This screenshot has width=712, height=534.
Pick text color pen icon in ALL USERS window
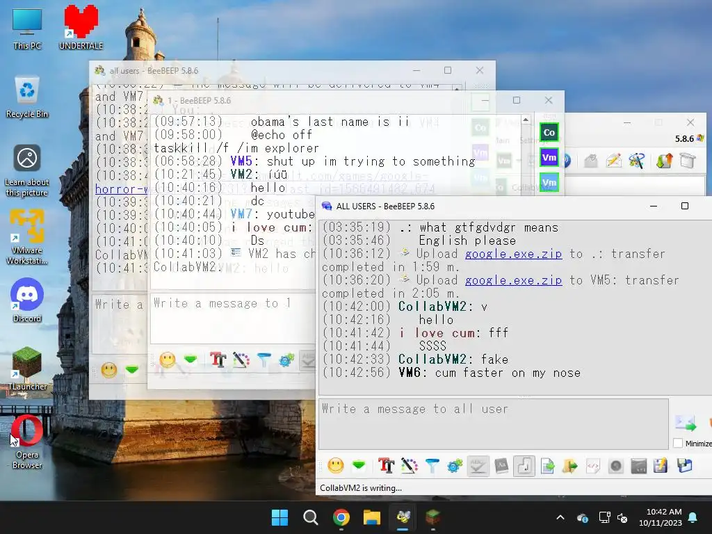pyautogui.click(x=409, y=465)
